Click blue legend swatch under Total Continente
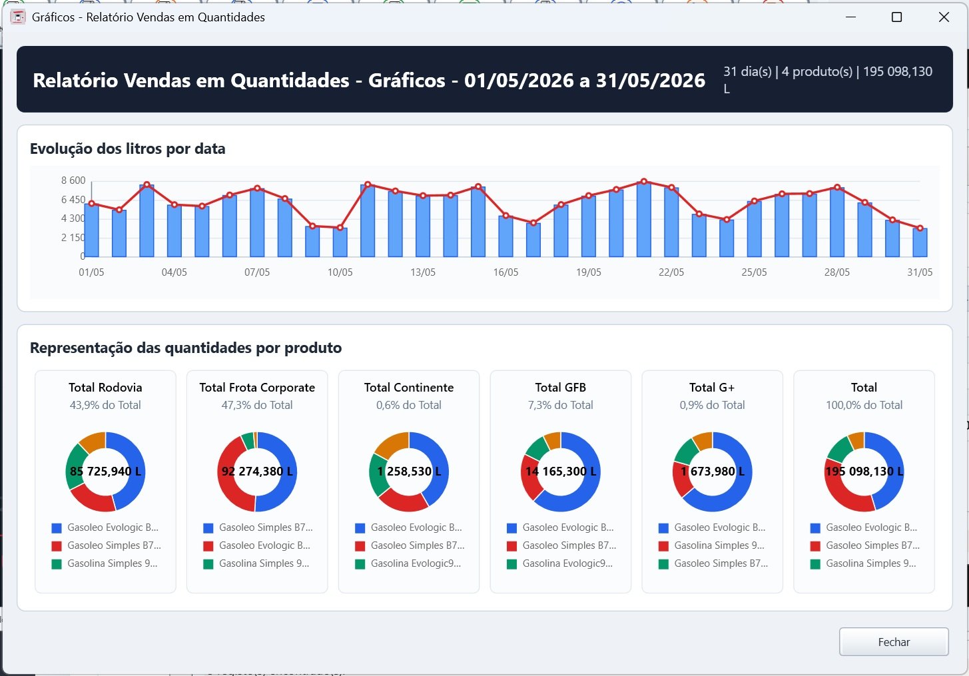 (360, 528)
